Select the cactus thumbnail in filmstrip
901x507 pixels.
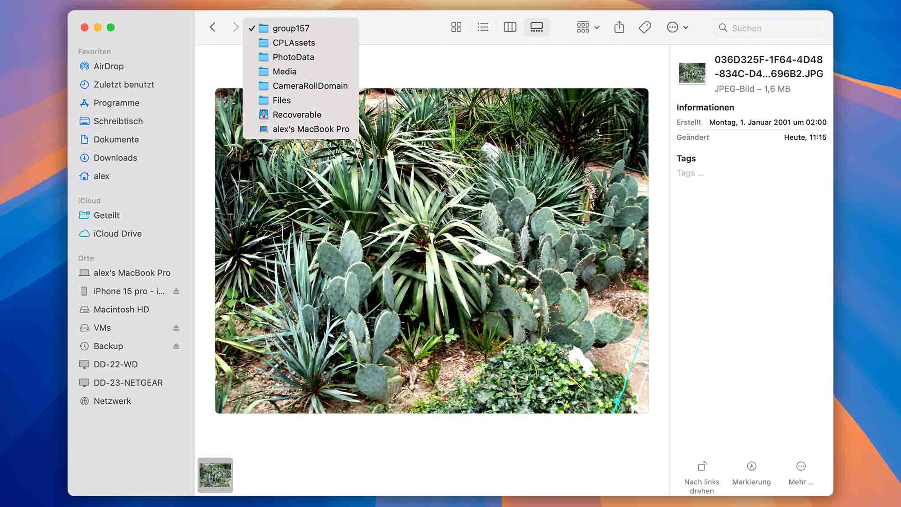point(215,475)
